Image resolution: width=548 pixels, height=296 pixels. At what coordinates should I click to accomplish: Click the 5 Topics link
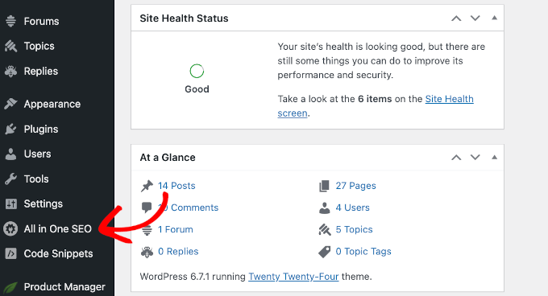click(x=354, y=229)
